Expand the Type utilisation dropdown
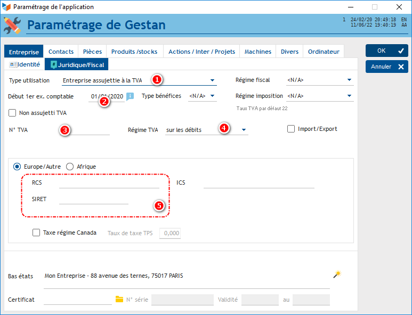This screenshot has height=315, width=412. (x=212, y=81)
